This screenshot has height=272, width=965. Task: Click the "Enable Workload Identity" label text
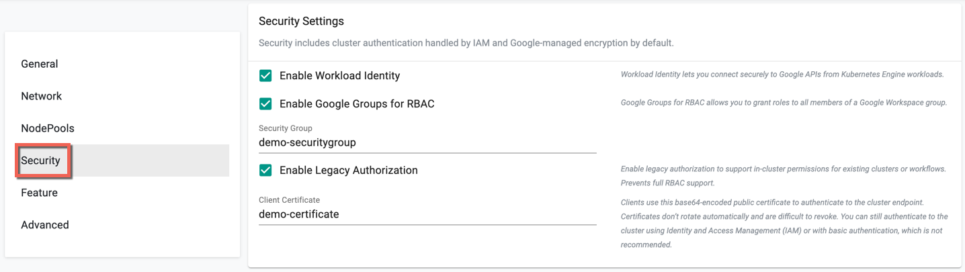pos(339,76)
